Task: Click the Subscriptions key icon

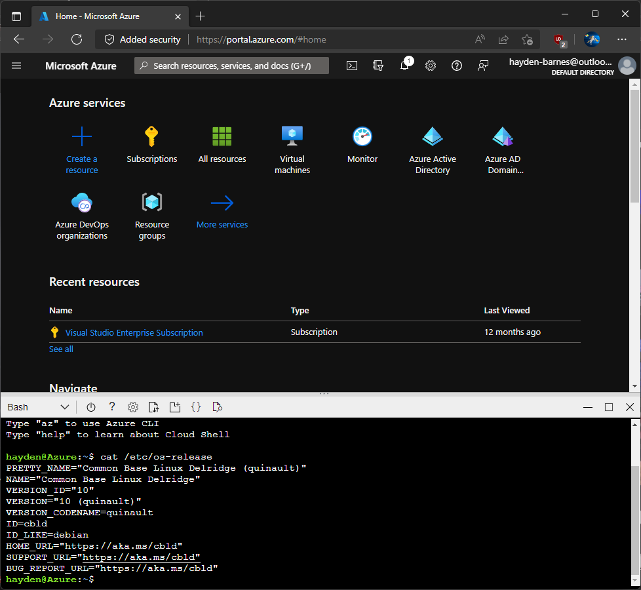Action: pos(151,137)
